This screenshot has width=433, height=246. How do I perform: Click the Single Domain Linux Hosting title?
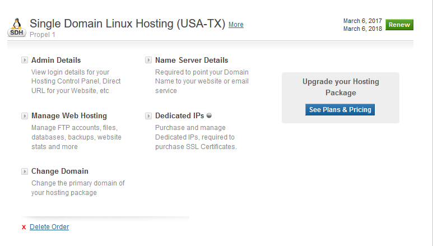[128, 24]
